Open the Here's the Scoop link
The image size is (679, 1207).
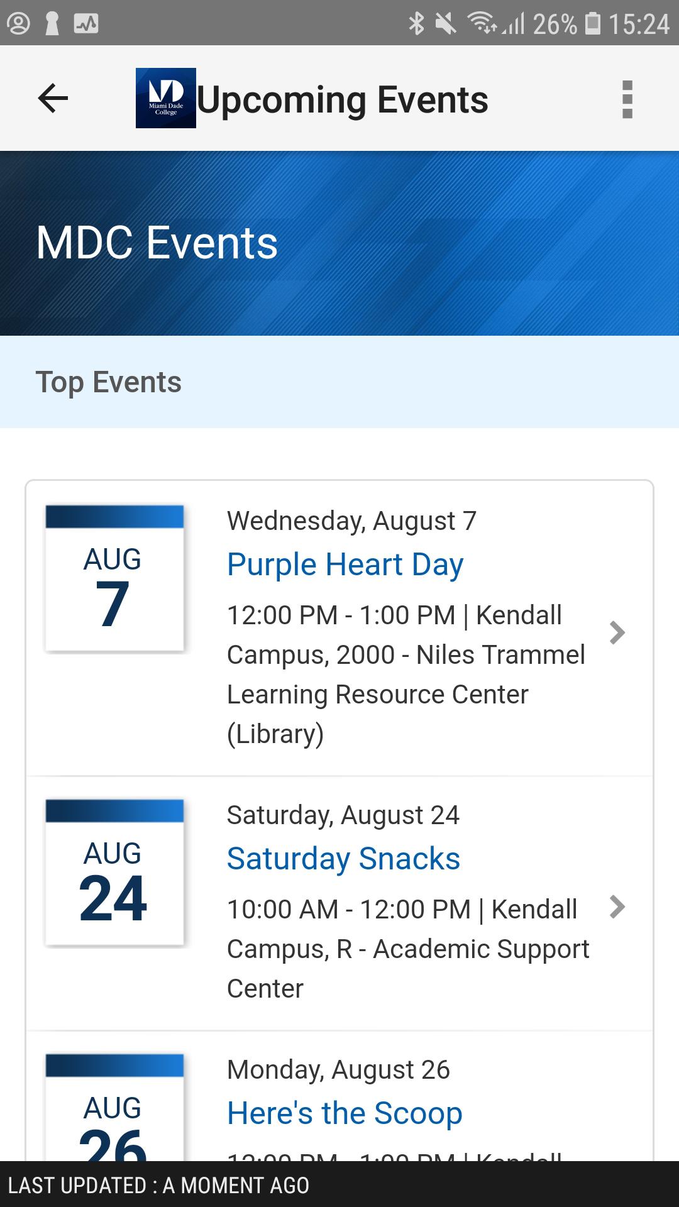(345, 1113)
